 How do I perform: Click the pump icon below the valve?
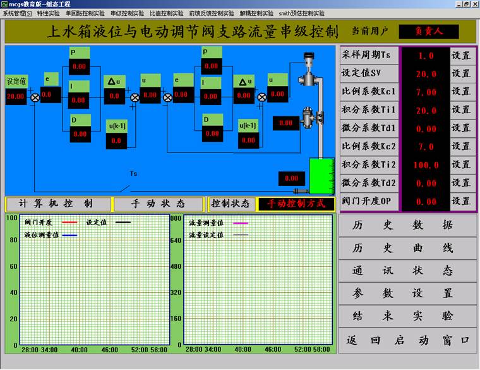pos(308,120)
